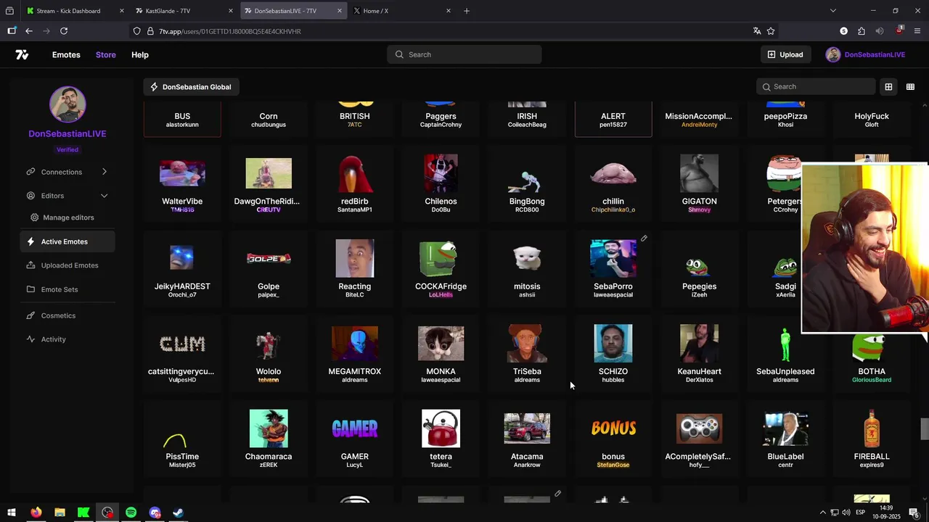Switch to compact grid view icon
Screen dimensions: 929x522
coord(910,87)
